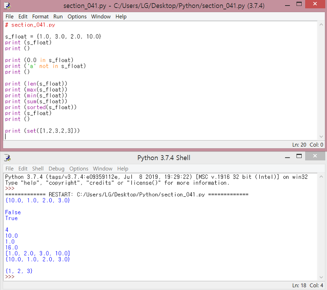
Task: Open the Debug menu in Python Shell
Action: pos(56,169)
